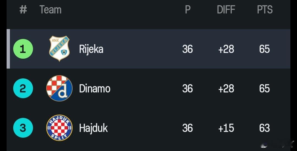Click Rijeka's 36 matches played value
This screenshot has height=151, width=297.
pos(188,49)
